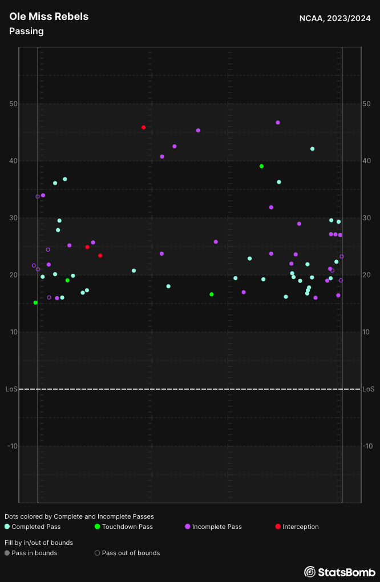The image size is (380, 582).
Task: Click the cyan completed dot at 36 yards on right side
Action: [x=279, y=182]
